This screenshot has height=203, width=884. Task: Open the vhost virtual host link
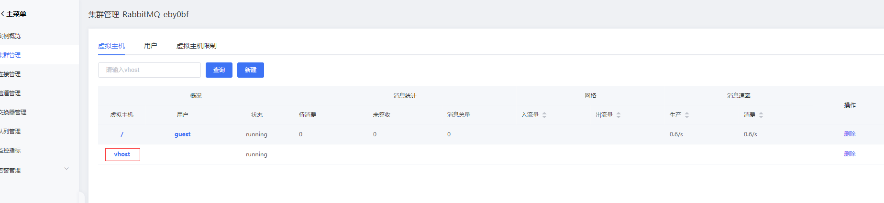pyautogui.click(x=122, y=154)
